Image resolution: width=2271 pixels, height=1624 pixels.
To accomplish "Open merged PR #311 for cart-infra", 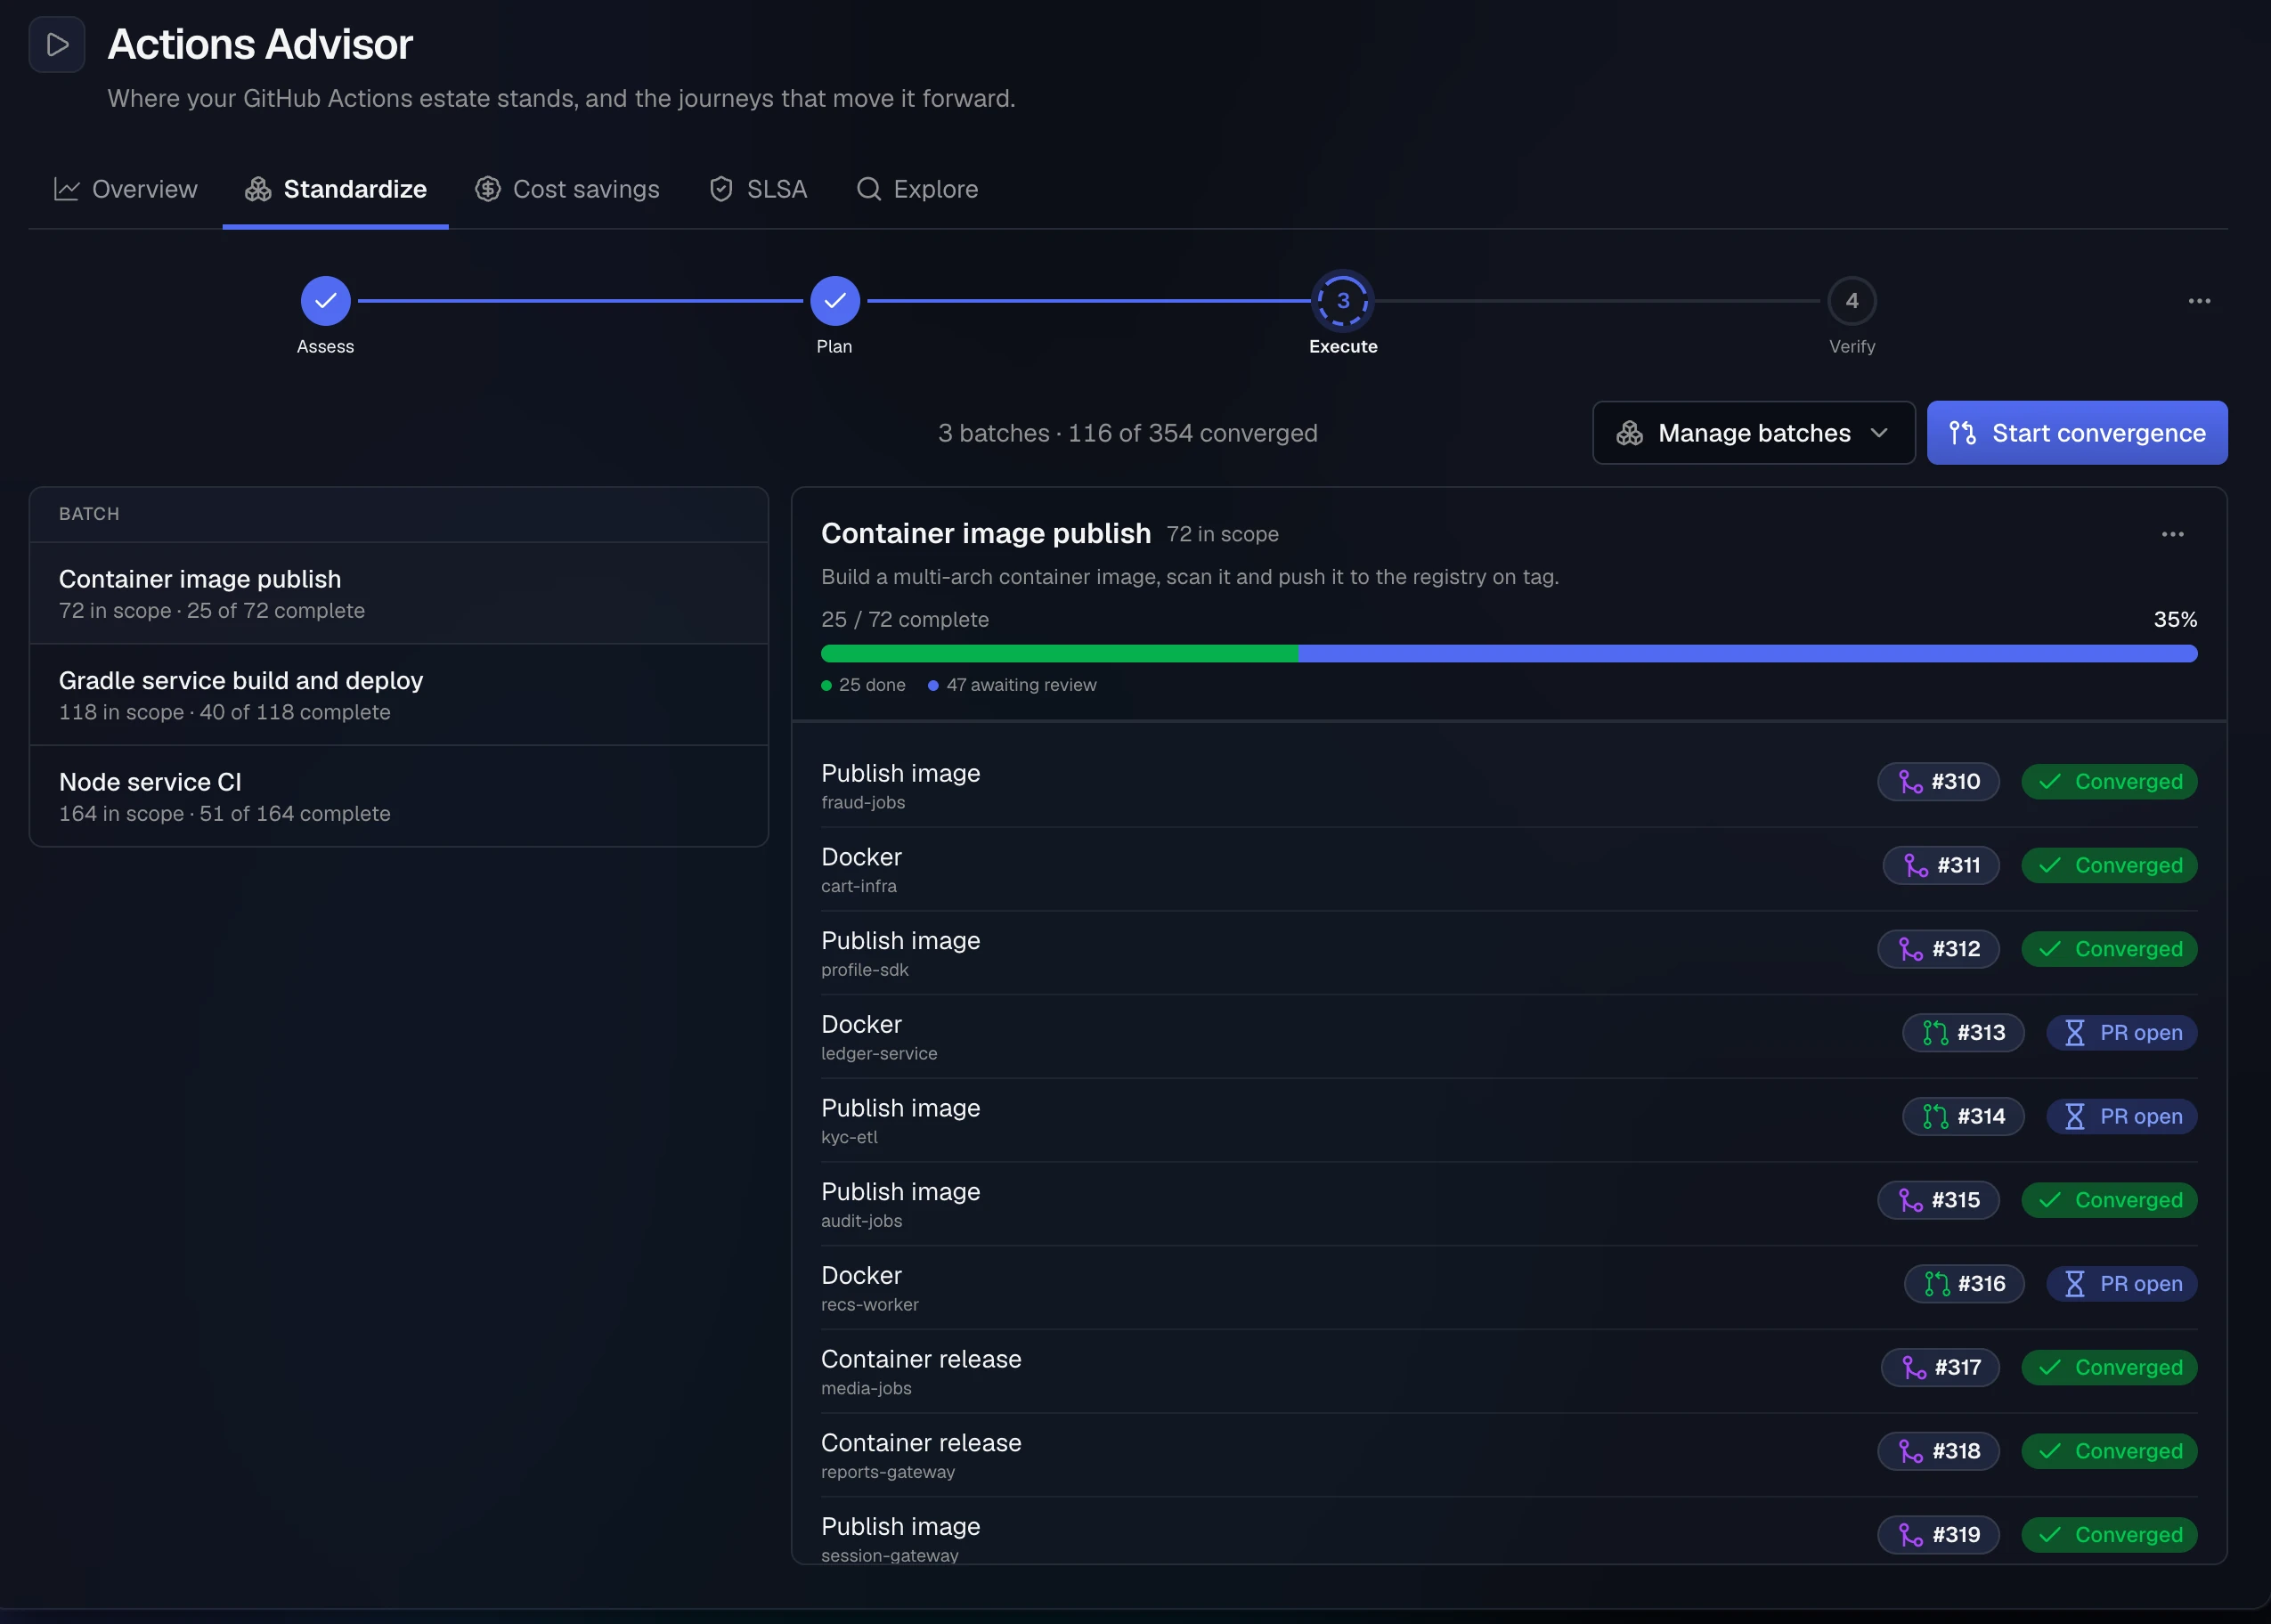I will [x=1941, y=866].
